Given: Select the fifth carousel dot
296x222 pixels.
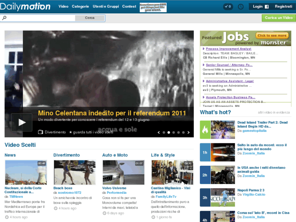Looking at the screenshot, I should 183,132.
